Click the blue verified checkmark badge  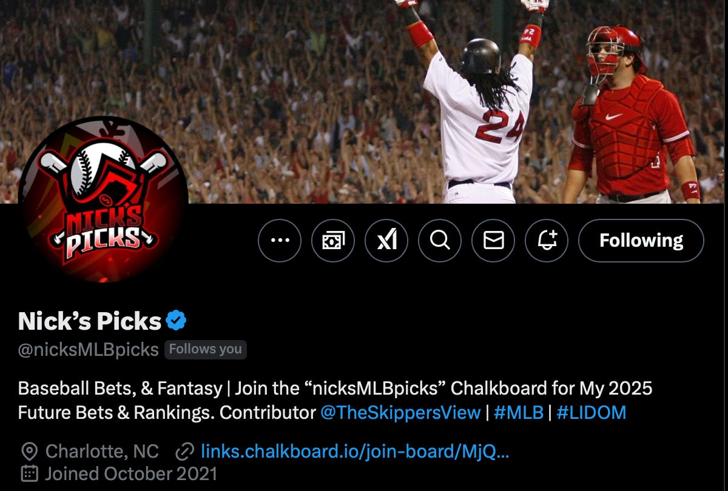pyautogui.click(x=176, y=321)
